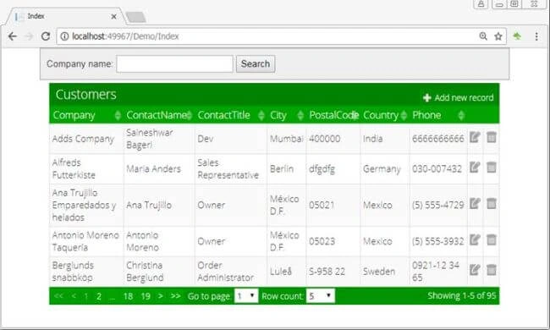Sort by PostalCode column arrows
The width and height of the screenshot is (550, 330).
355,115
